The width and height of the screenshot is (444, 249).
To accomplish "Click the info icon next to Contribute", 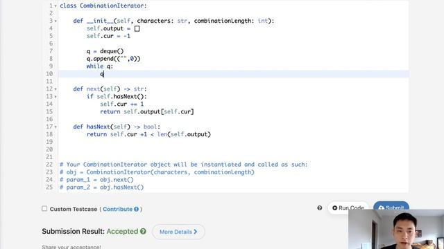I will (136, 209).
